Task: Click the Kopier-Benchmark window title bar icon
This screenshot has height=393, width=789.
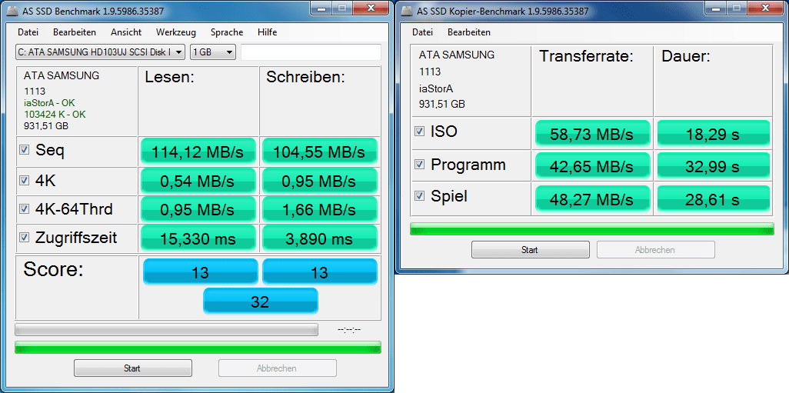Action: (407, 11)
